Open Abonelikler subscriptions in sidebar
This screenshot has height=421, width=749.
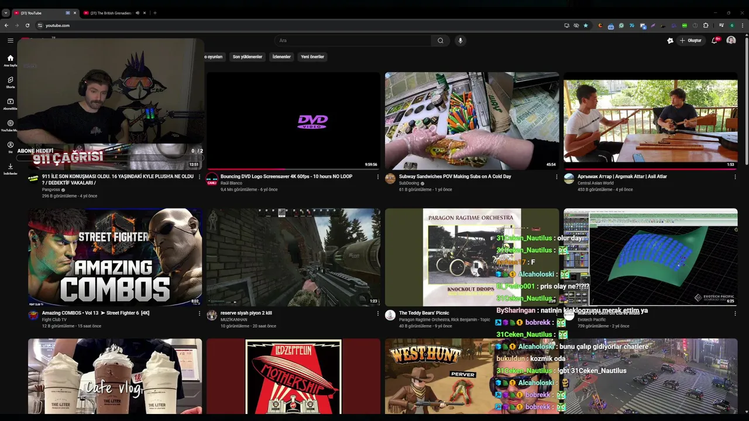pos(10,104)
